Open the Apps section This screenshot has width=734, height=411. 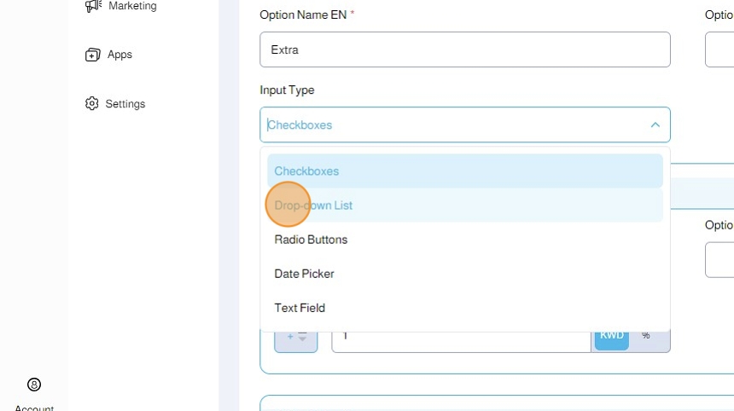pos(108,55)
